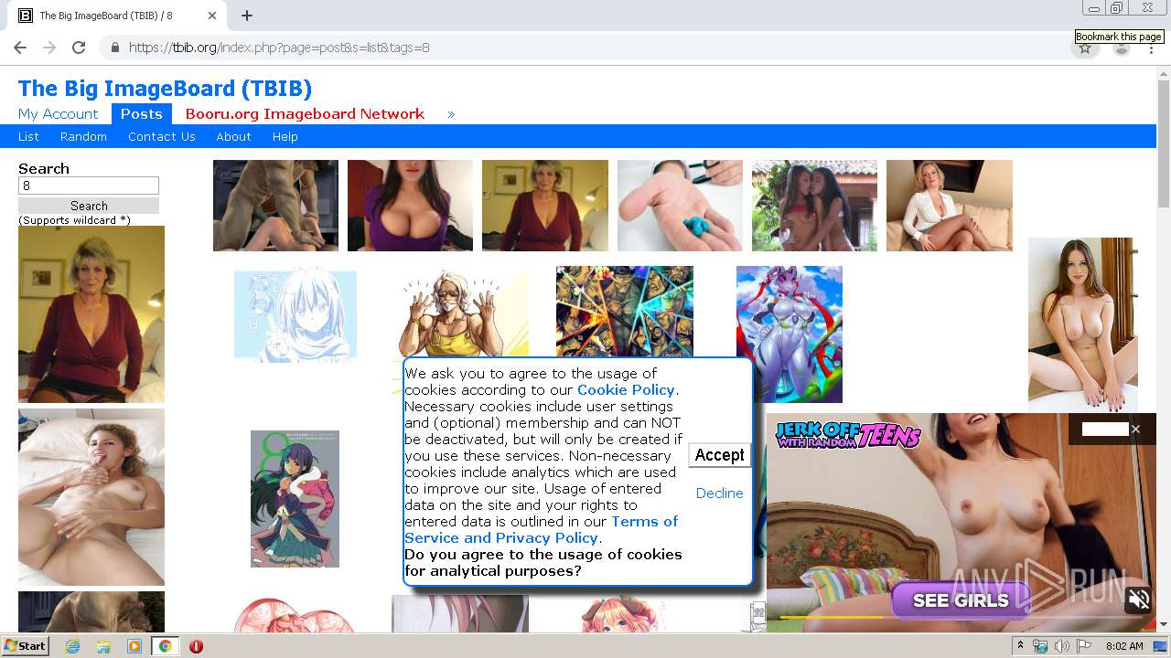Open the Help page

pos(285,136)
